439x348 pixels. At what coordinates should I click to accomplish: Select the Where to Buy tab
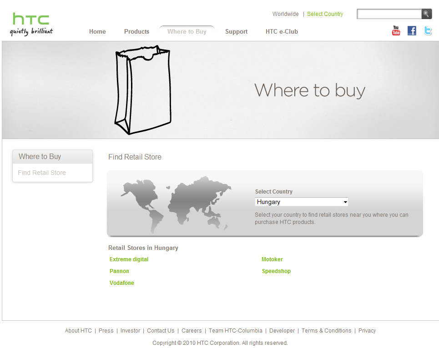(x=187, y=32)
